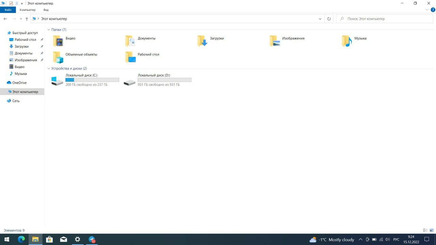Select the Рабочий стол folder in main pane
This screenshot has height=245, width=436.
[x=142, y=57]
